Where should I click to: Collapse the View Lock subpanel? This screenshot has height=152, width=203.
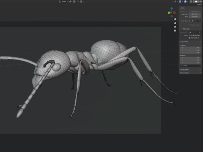pyautogui.click(x=186, y=29)
